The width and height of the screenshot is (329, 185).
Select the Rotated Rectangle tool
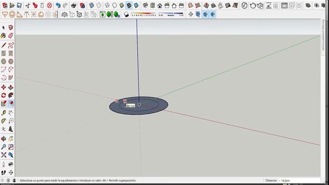click(11, 53)
